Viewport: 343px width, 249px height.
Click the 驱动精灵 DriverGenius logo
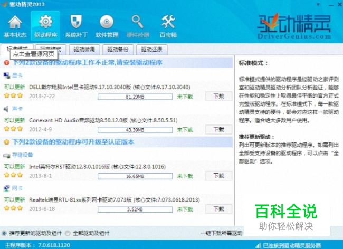[x=294, y=26]
